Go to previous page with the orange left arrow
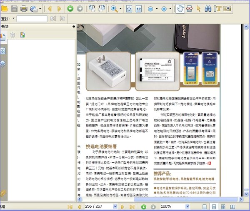The height and width of the screenshot is (211, 250). pyautogui.click(x=50, y=9)
